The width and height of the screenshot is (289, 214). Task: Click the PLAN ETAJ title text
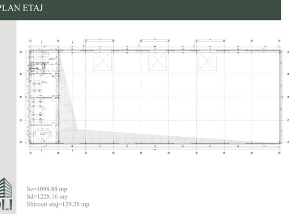[x=21, y=8]
